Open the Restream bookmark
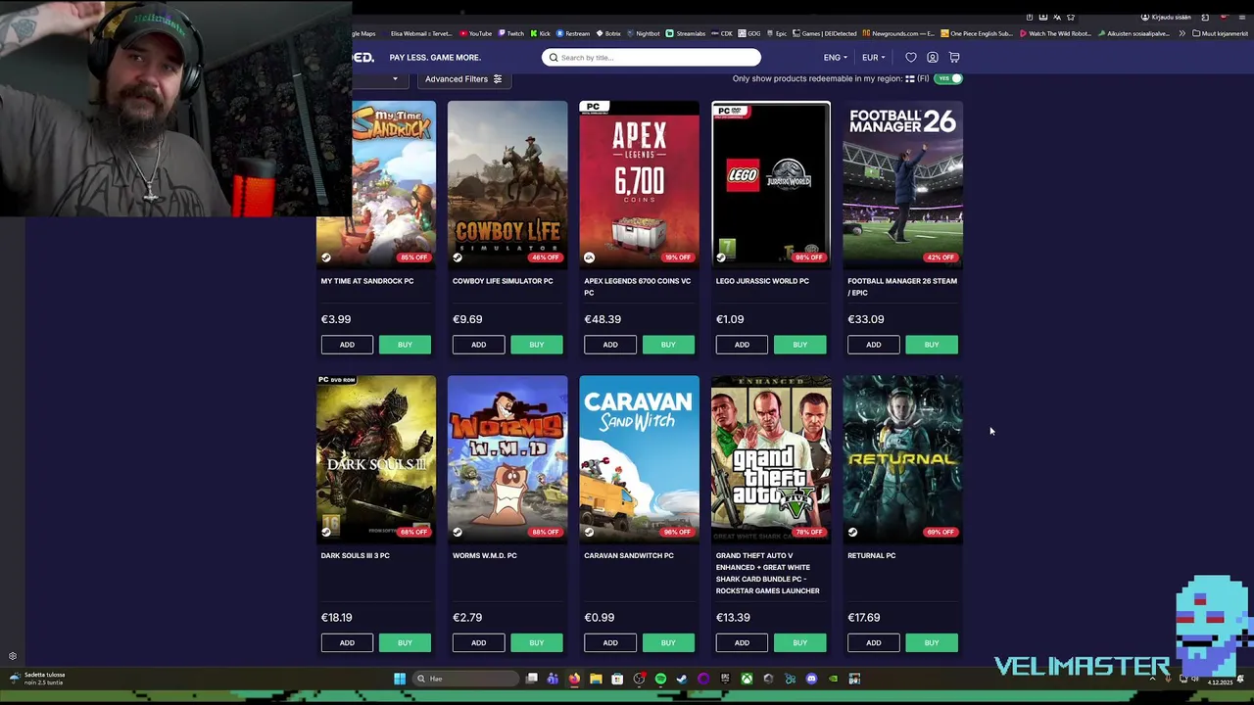 [573, 33]
